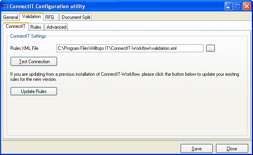Screen dimensions: 253x155
Task: Select the ConnectIT sub-tab
Action: 16,26
